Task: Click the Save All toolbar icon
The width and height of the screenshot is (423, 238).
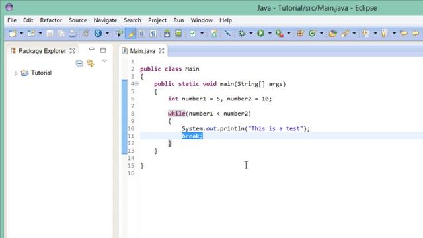Action: click(x=61, y=34)
